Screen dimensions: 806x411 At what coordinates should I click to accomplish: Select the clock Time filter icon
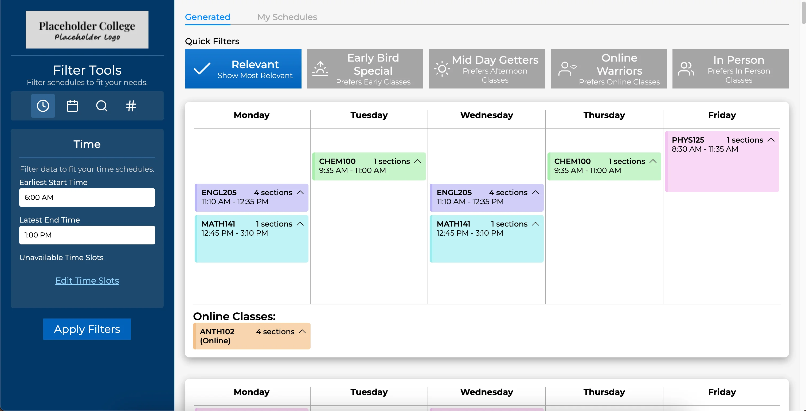pos(43,106)
